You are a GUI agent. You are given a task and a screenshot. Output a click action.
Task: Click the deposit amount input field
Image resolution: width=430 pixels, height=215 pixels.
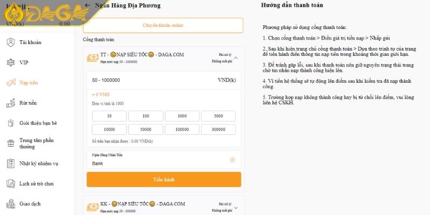click(x=150, y=80)
